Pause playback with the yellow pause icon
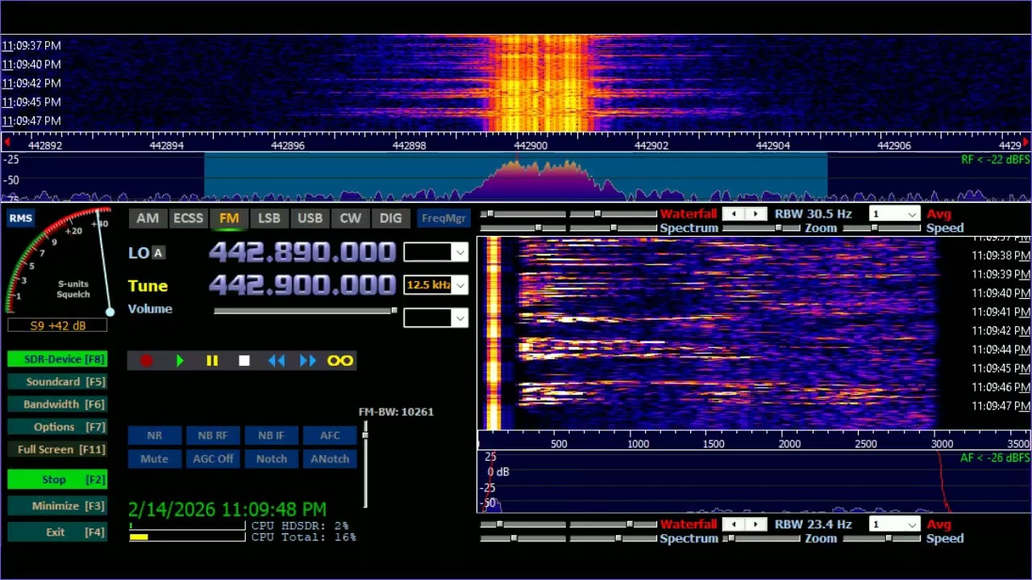The height and width of the screenshot is (580, 1032). click(x=212, y=361)
